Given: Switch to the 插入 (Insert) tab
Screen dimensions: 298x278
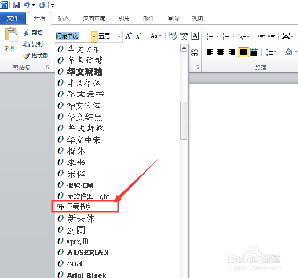Looking at the screenshot, I should click(x=64, y=18).
